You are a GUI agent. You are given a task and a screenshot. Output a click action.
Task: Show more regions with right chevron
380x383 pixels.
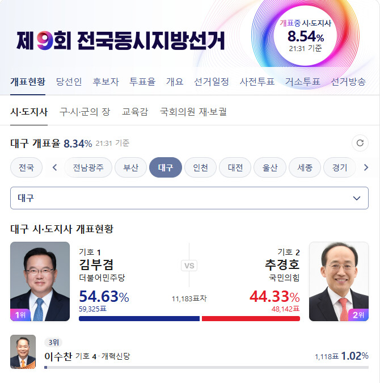click(366, 167)
